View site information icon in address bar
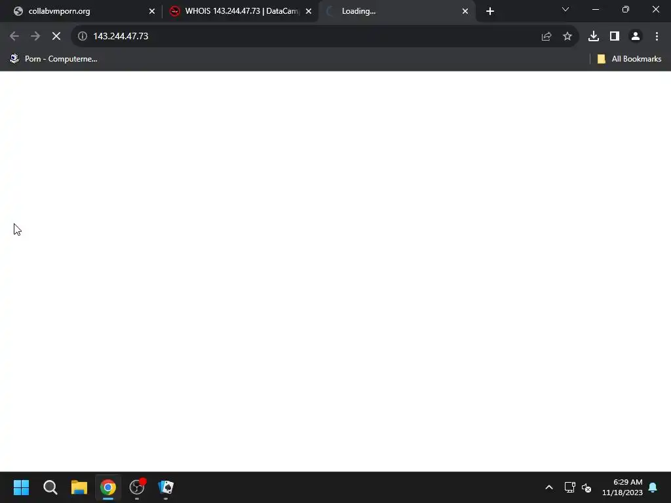 coord(83,37)
